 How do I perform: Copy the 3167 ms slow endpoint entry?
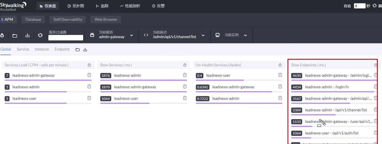click(x=375, y=98)
